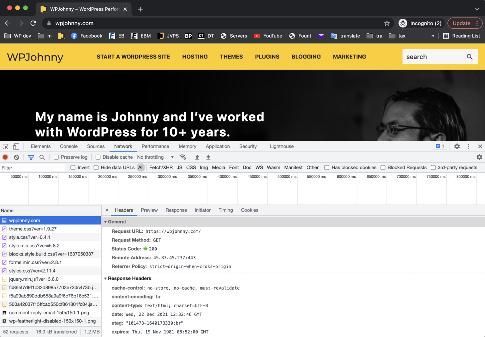Viewport: 485px width, 337px height.
Task: Switch to the Console tab
Action: pos(69,146)
